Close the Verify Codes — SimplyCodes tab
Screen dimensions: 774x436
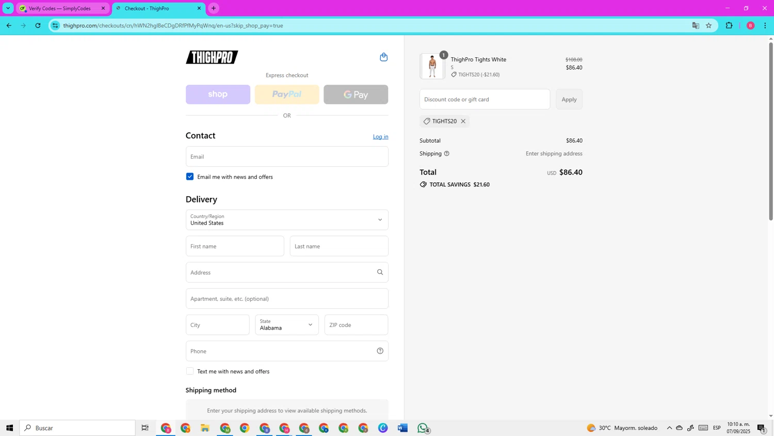tap(103, 8)
